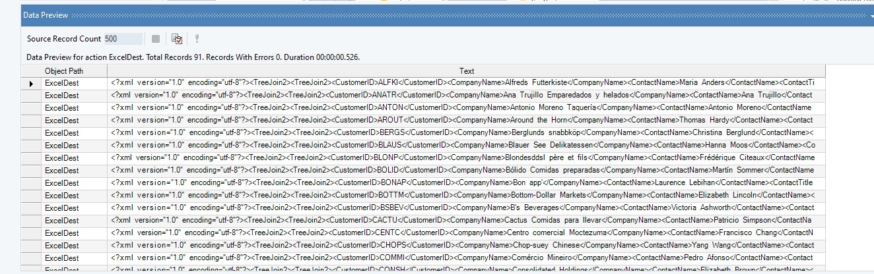Click the exclamation mark errors icon
Screen dimensions: 874x274
[197, 40]
